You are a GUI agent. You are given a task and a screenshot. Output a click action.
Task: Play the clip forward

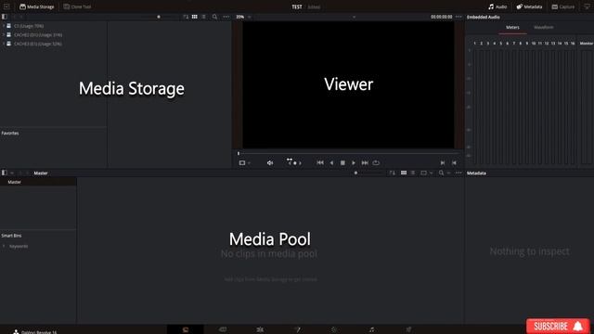tap(354, 163)
